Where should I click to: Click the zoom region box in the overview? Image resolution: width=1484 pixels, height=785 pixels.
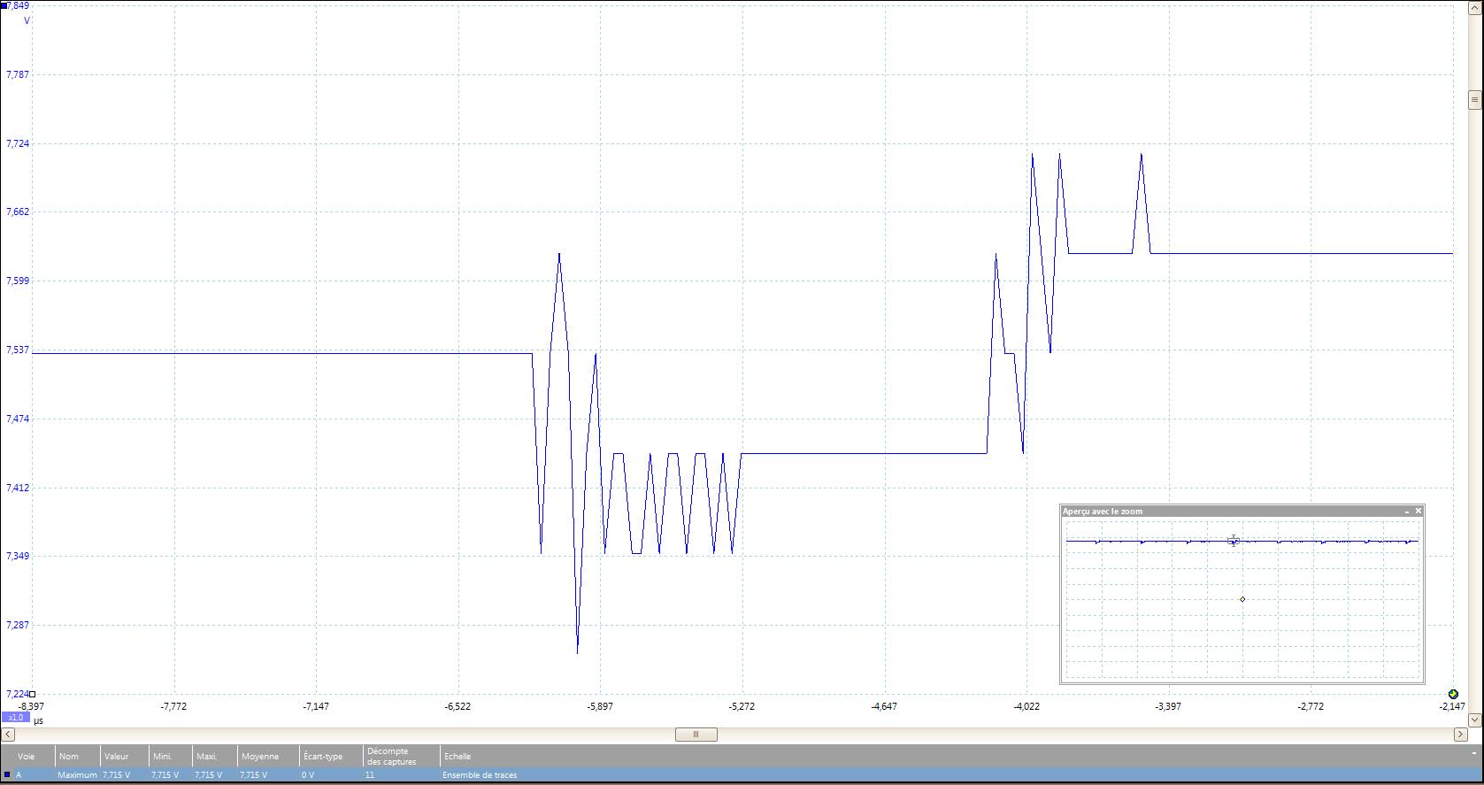click(x=1234, y=541)
